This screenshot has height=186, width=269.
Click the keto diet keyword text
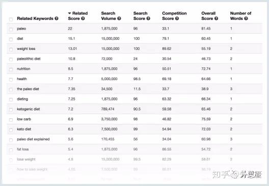24,129
